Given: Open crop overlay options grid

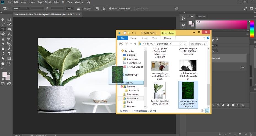Looking at the screenshot, I should point(97,9).
